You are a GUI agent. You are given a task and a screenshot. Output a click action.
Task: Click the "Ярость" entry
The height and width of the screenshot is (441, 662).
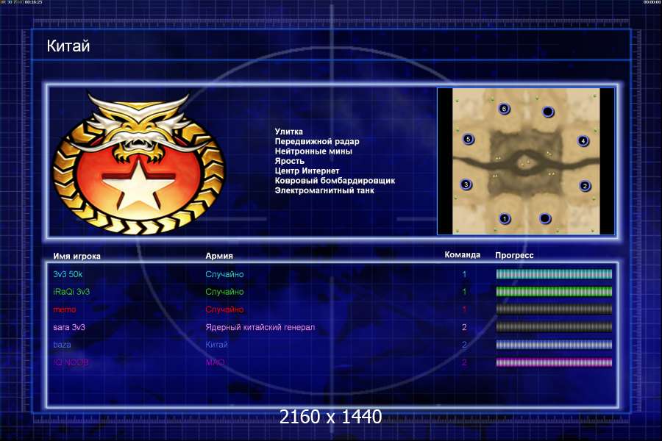[x=290, y=161]
